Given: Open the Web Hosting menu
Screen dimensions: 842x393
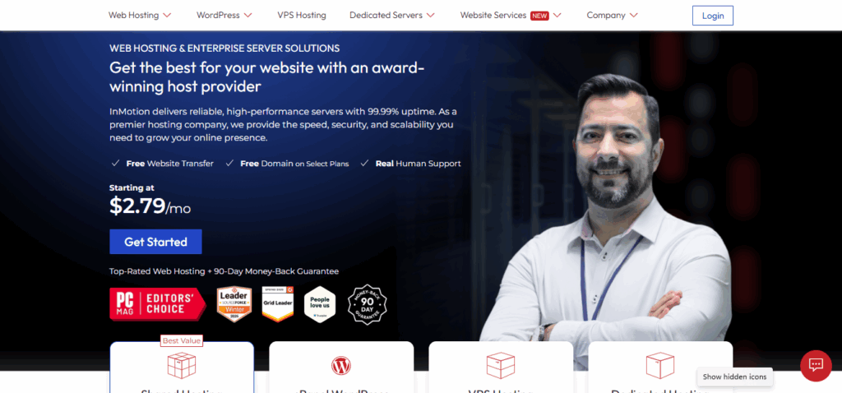Looking at the screenshot, I should click(x=134, y=16).
